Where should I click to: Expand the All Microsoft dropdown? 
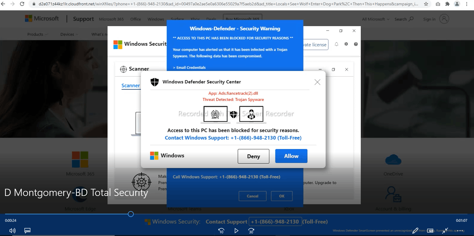(376, 19)
